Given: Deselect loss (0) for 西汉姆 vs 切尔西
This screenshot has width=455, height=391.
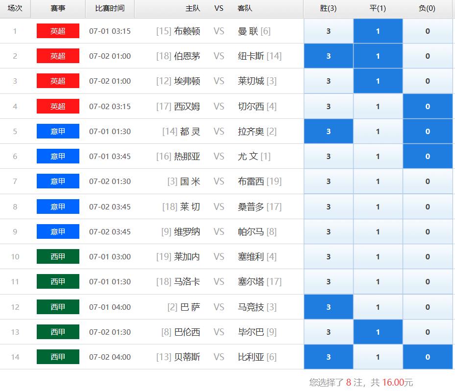Looking at the screenshot, I should (x=428, y=106).
